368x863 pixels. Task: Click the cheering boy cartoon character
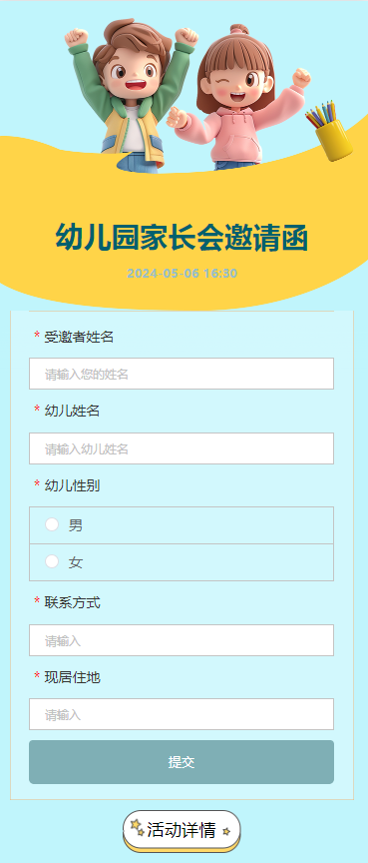132,94
